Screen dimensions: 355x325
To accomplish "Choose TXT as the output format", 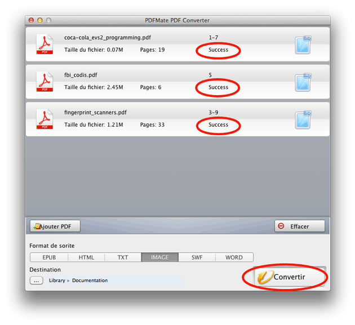I will pos(123,257).
